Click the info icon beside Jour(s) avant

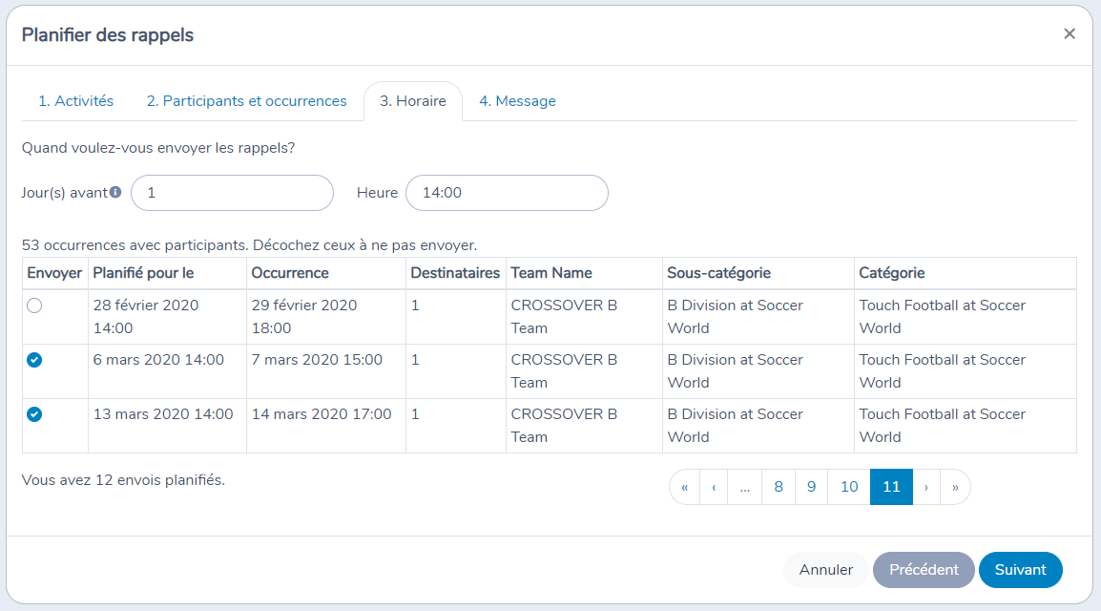pos(115,192)
